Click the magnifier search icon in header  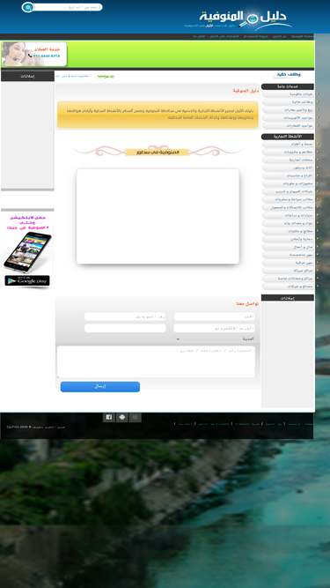(28, 7)
